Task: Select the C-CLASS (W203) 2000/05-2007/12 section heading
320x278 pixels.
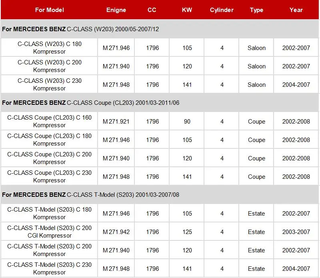Action: 80,29
